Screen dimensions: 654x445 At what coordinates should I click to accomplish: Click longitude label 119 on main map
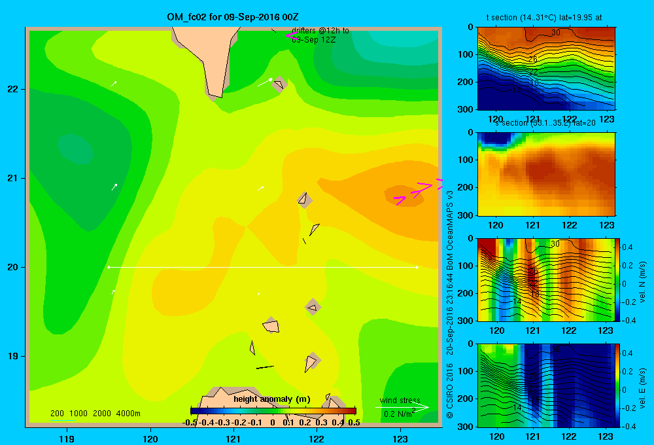coord(67,438)
